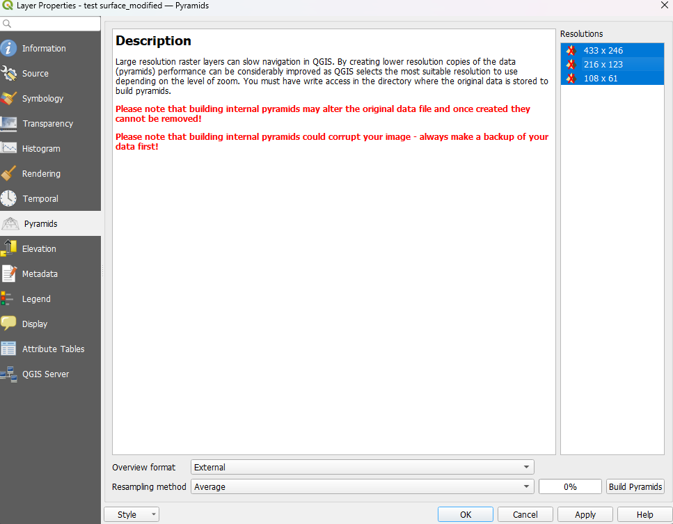Go to Transparency settings icon
673x524 pixels.
tap(8, 124)
